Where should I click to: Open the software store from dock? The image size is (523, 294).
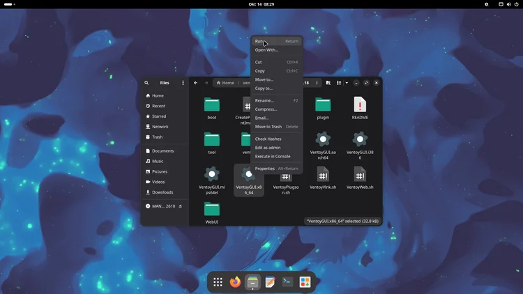(x=305, y=282)
